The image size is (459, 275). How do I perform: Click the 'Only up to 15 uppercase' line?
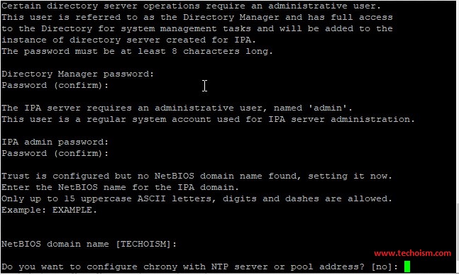[197, 199]
